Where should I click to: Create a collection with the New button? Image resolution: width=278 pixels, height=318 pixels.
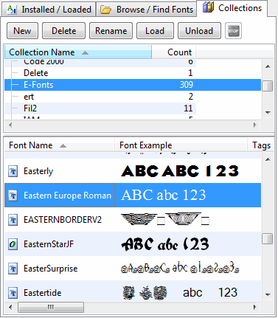click(22, 31)
